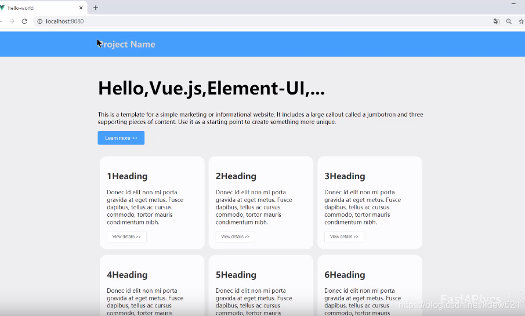View details of 2Heading card
The height and width of the screenshot is (316, 525).
tap(236, 237)
